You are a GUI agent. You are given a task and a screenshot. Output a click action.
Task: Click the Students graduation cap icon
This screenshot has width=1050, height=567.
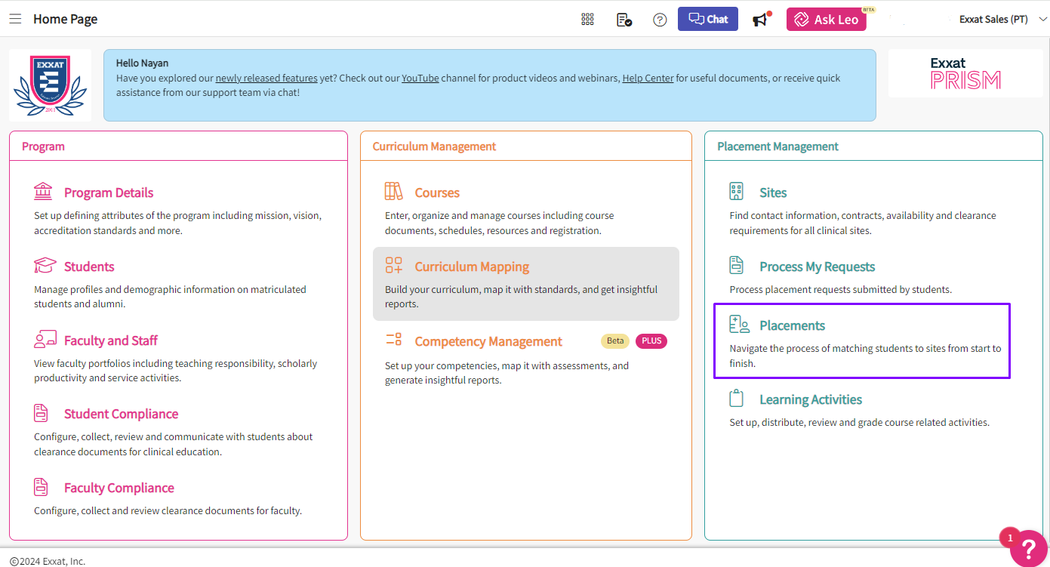pos(45,266)
